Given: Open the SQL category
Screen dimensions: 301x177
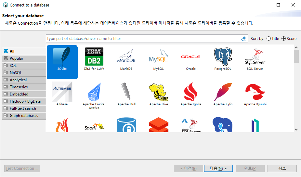Looking at the screenshot, I should point(24,66).
